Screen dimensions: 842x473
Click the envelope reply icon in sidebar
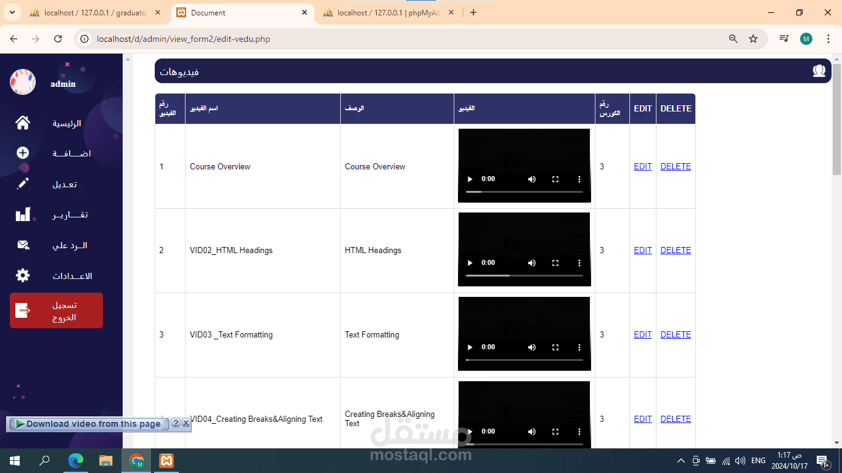[23, 245]
